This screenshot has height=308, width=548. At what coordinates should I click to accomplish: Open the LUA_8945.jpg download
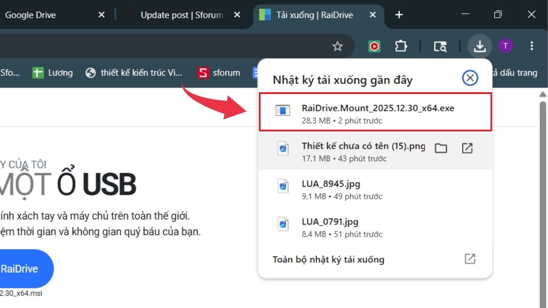tap(375, 189)
